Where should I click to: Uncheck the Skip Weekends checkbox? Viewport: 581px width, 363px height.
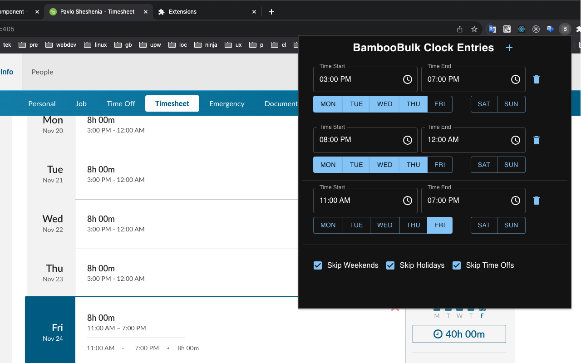[318, 265]
